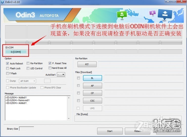This screenshot has width=187, height=137.
Task: Click the Odin3 app icon in title bar
Action: [2, 2]
